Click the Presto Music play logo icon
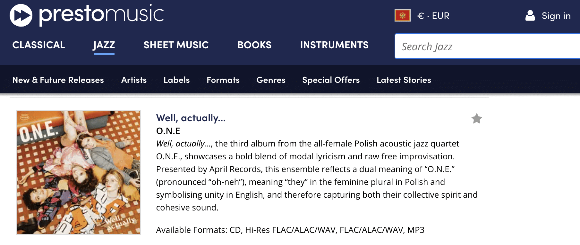This screenshot has height=245, width=580. click(21, 15)
